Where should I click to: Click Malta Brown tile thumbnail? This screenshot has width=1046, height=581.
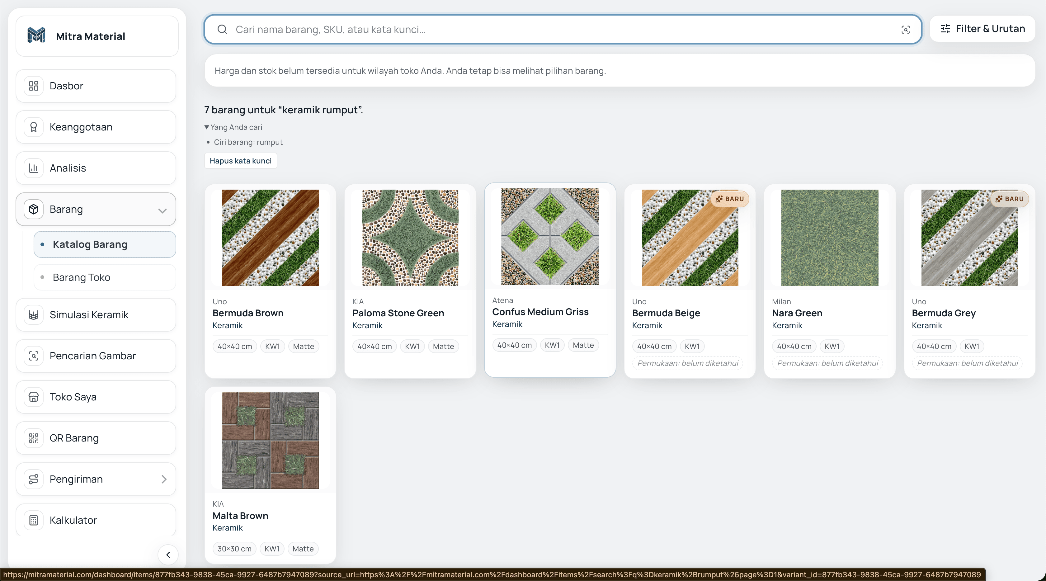tap(270, 440)
